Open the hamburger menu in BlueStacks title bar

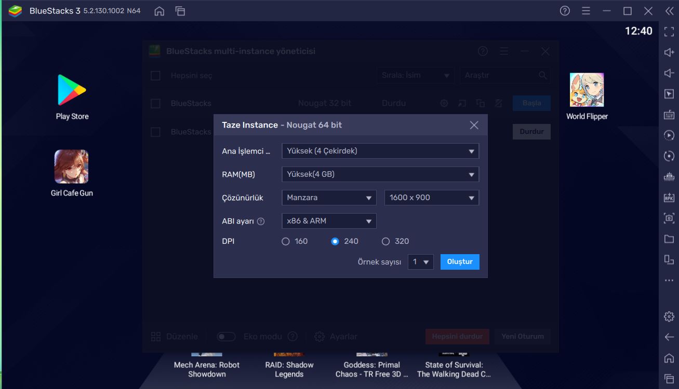tap(586, 11)
